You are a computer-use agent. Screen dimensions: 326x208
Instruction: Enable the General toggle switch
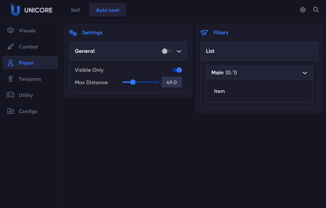(x=167, y=51)
